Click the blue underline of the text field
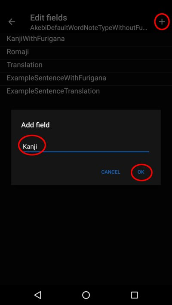172x305 pixels. pos(86,151)
